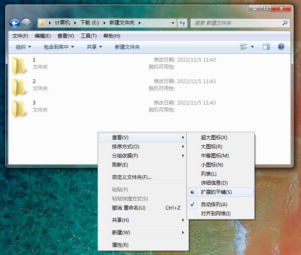Click the Back navigation arrow button
Viewport: 301px width, 255px height.
14,23
